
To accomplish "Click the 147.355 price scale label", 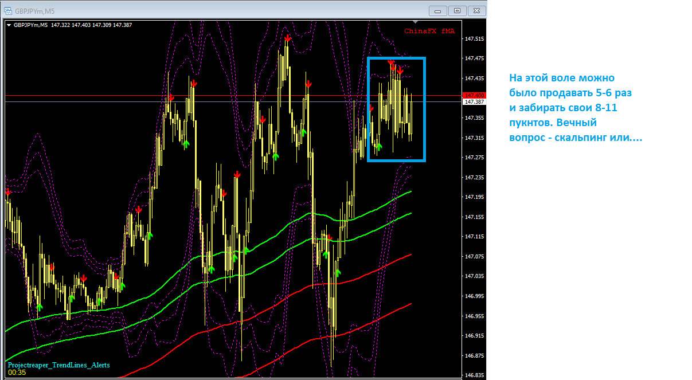I will pos(475,118).
